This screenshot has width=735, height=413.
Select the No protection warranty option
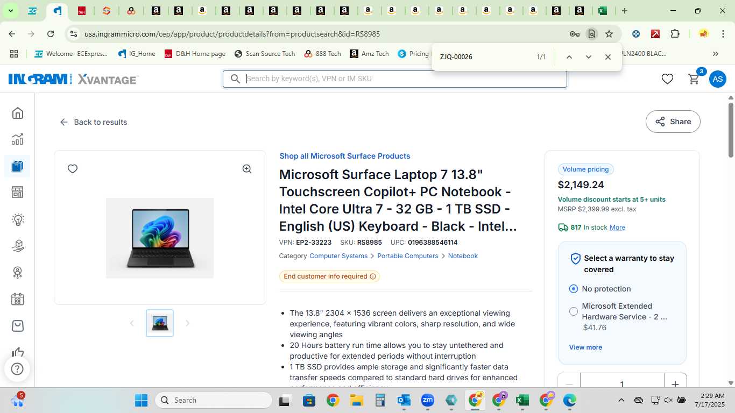[x=574, y=289]
